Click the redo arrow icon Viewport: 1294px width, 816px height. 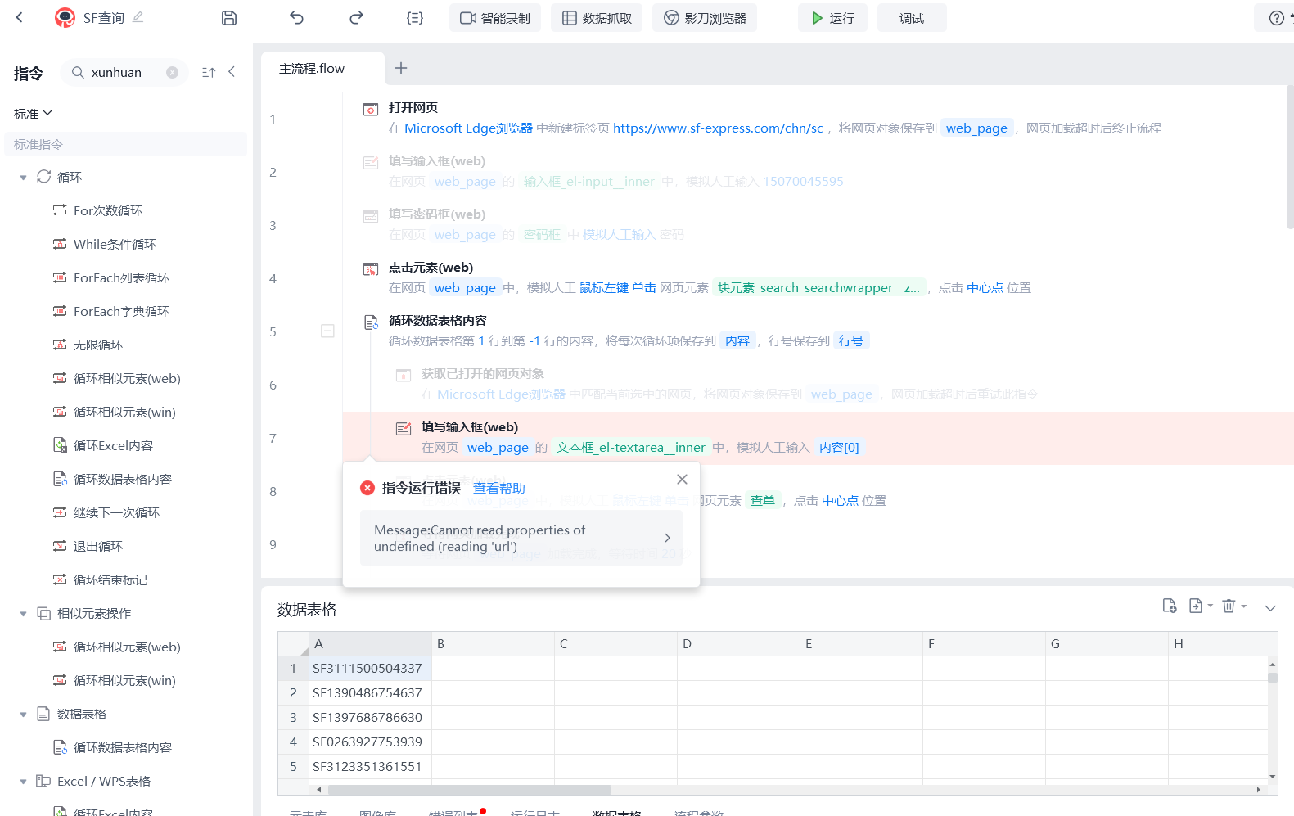pos(356,18)
